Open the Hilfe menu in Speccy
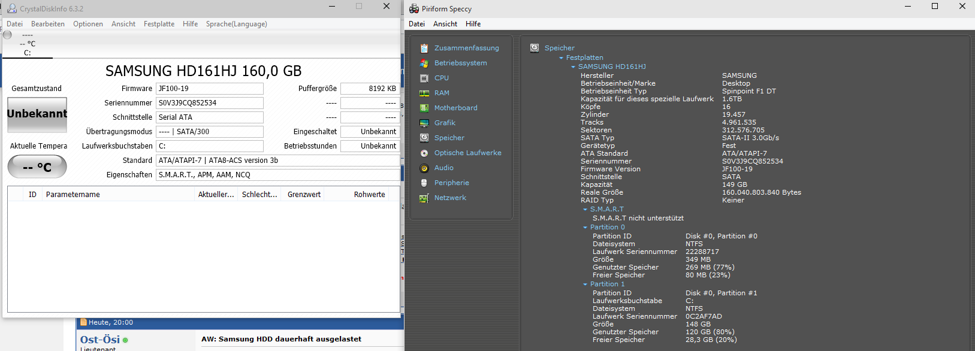Viewport: 975px width, 351px height. (473, 24)
